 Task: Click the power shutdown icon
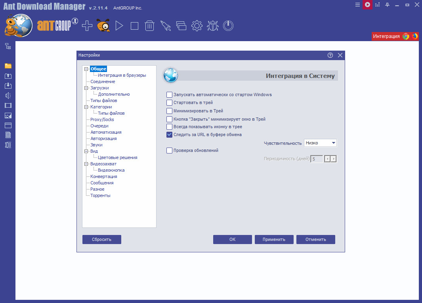228,26
